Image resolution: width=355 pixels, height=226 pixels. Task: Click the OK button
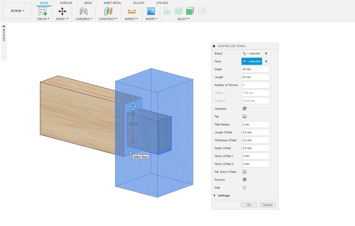pyautogui.click(x=249, y=205)
